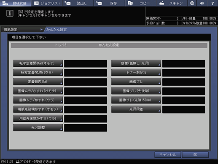Switch to the ジョブリスト tab
218x164 pixels.
[47, 3]
